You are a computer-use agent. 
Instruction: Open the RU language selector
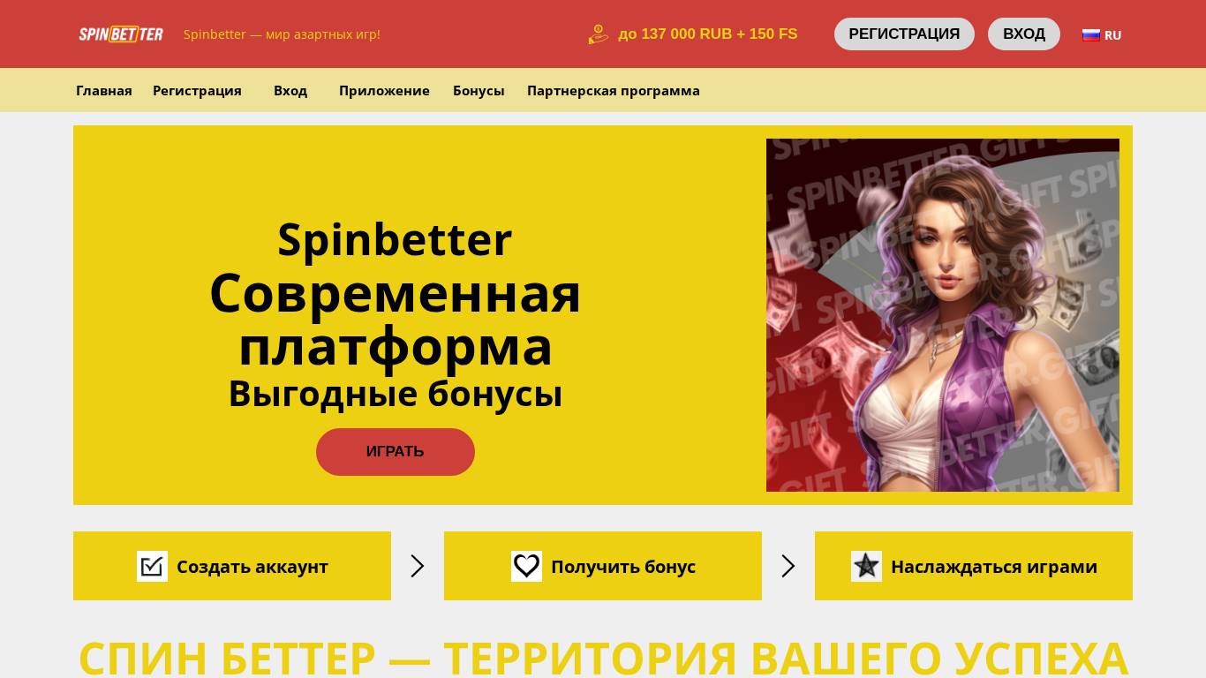click(x=1102, y=35)
